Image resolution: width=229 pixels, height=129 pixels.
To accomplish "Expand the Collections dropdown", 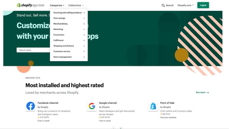I will point(76,5).
